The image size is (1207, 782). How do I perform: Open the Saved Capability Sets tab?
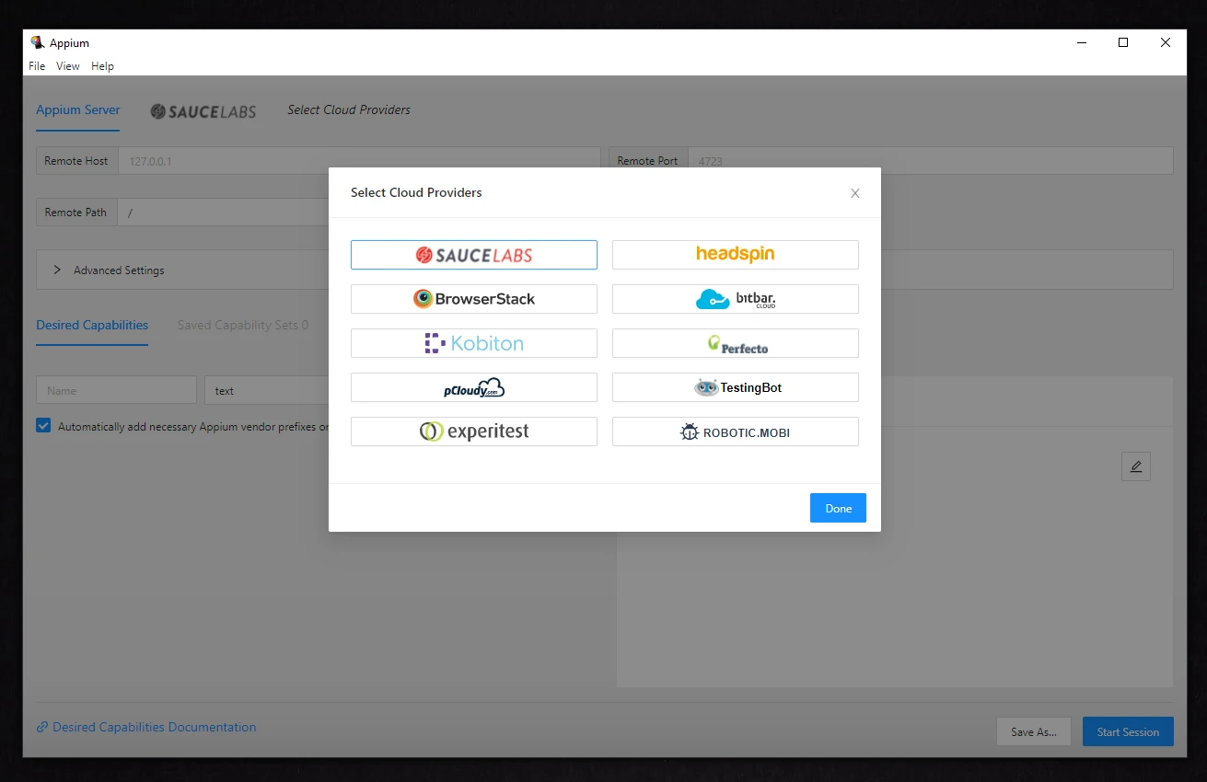tap(243, 326)
